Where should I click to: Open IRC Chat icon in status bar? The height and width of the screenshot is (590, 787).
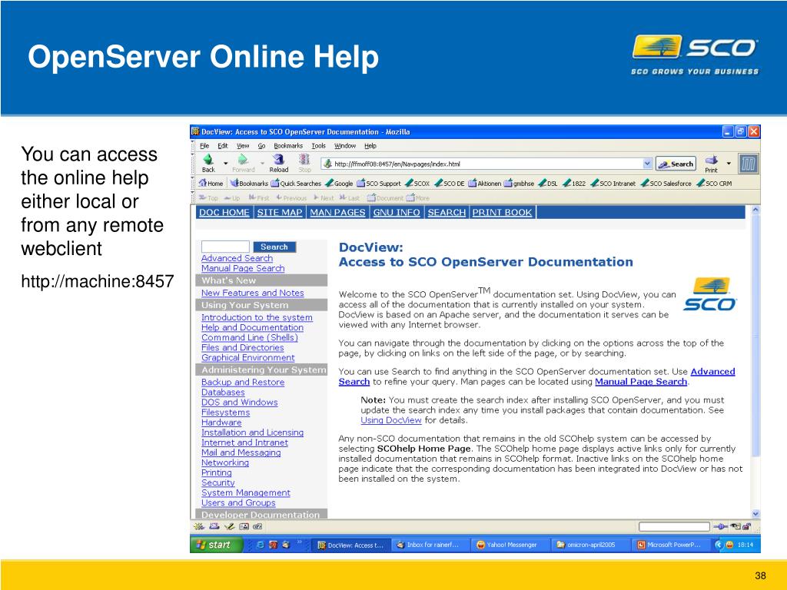pos(257,526)
